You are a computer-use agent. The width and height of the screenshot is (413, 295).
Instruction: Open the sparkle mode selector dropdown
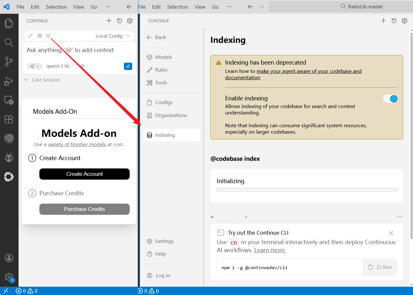click(x=35, y=66)
